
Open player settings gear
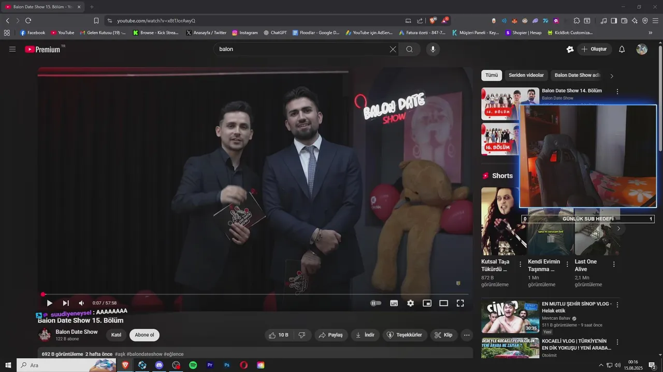tap(411, 303)
